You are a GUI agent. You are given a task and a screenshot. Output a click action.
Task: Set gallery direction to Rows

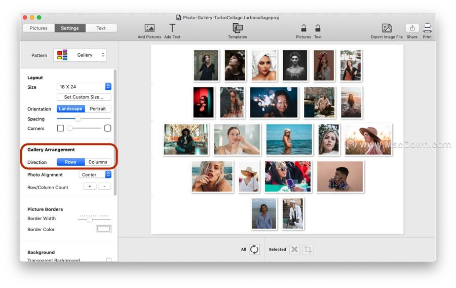[x=70, y=162]
